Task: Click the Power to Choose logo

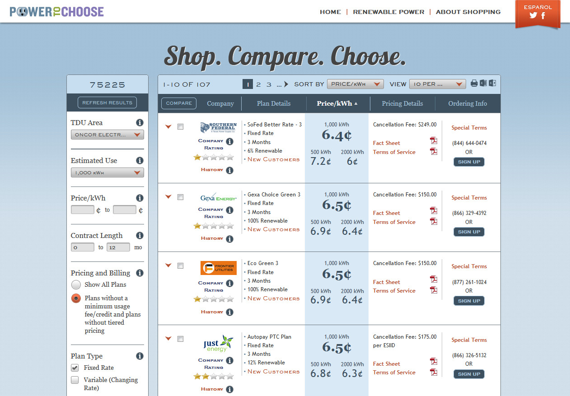Action: tap(57, 12)
